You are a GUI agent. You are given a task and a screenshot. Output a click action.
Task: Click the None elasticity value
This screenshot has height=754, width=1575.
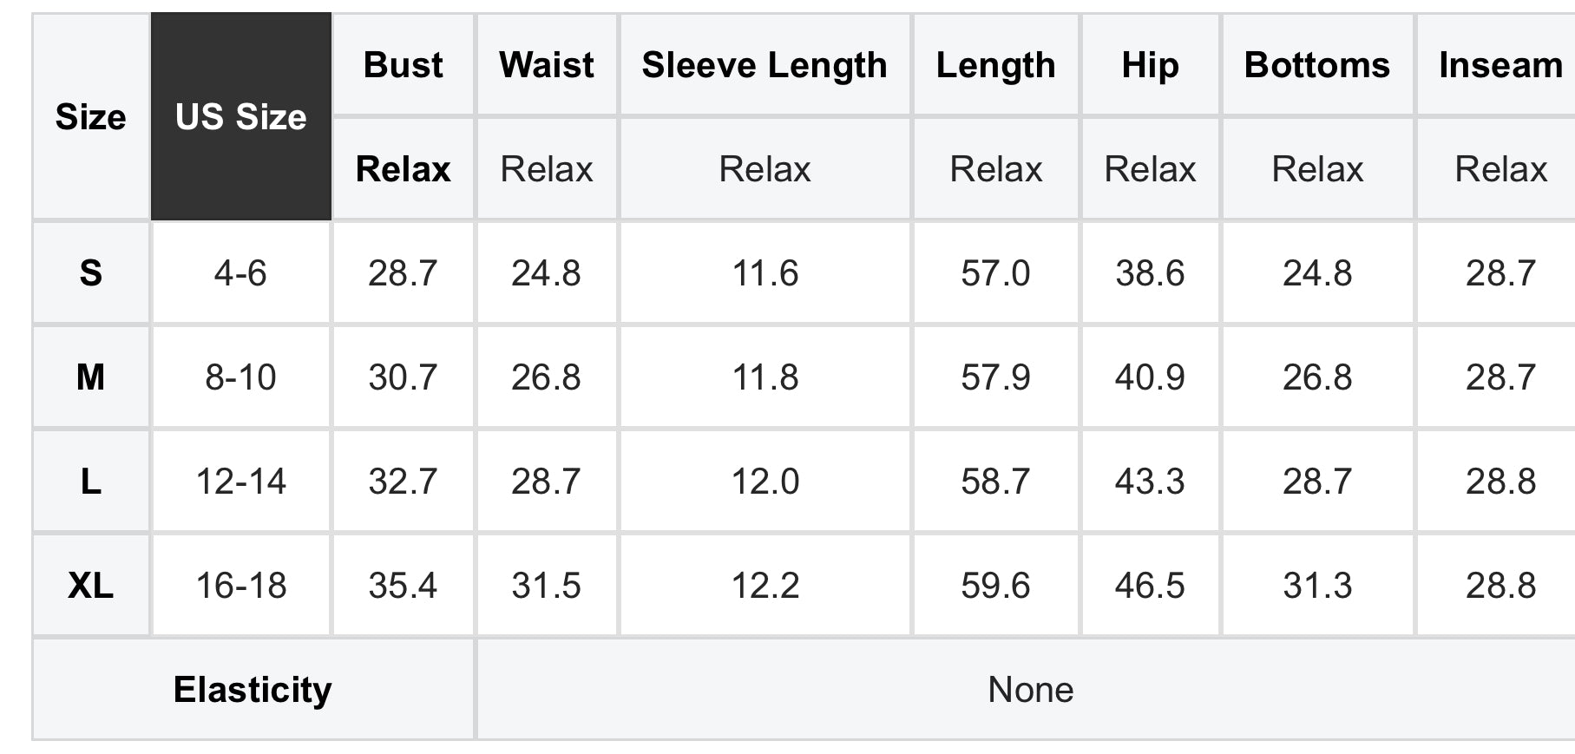[1030, 690]
